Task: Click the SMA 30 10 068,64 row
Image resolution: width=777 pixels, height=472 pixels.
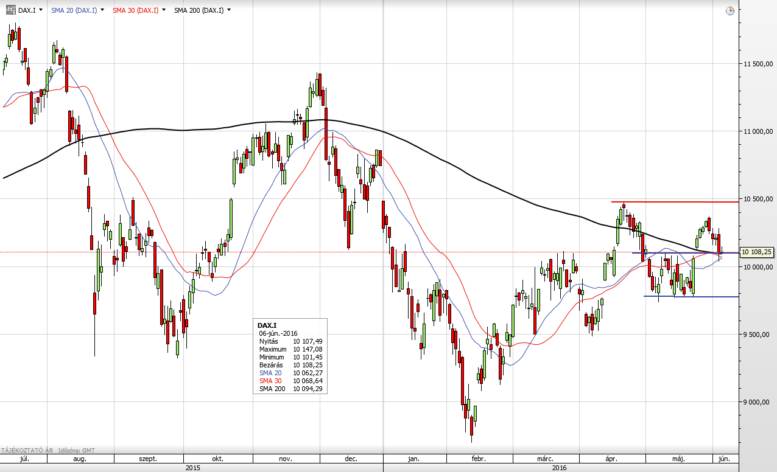Action: pyautogui.click(x=290, y=381)
